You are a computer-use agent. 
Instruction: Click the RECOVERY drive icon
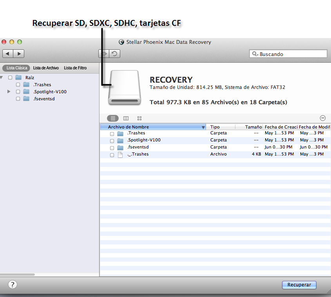(125, 87)
